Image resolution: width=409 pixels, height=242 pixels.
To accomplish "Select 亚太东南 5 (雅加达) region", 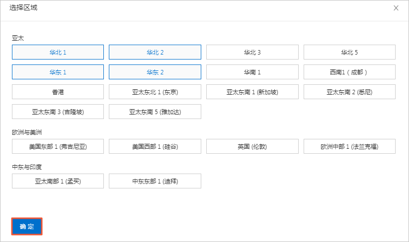I will click(155, 112).
